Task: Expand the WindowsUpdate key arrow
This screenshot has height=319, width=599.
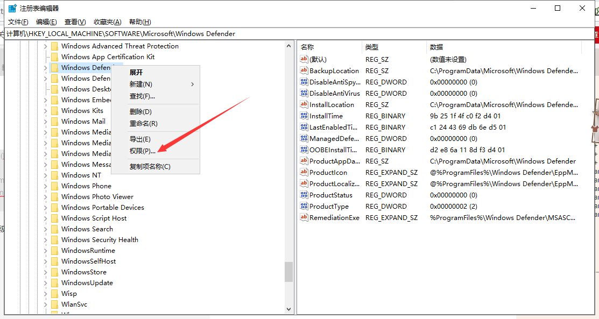Action: coord(45,283)
